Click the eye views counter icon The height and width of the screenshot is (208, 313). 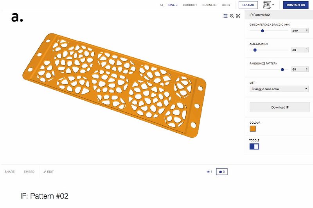coord(208,172)
